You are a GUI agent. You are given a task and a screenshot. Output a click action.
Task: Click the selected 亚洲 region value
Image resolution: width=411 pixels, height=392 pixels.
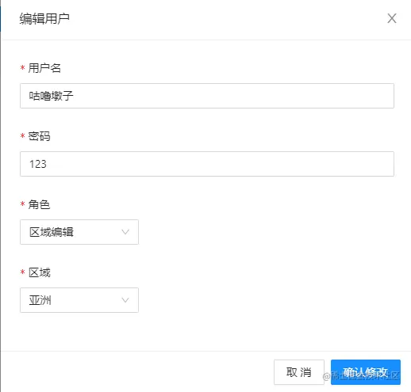coord(40,300)
